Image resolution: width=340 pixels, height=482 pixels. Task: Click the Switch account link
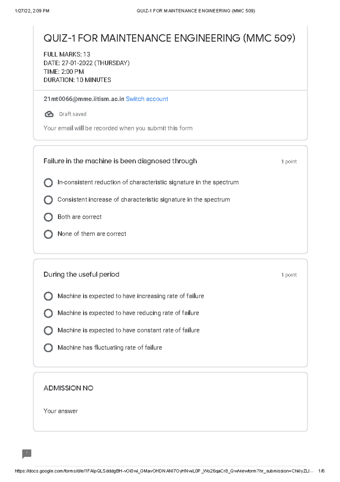pyautogui.click(x=147, y=99)
